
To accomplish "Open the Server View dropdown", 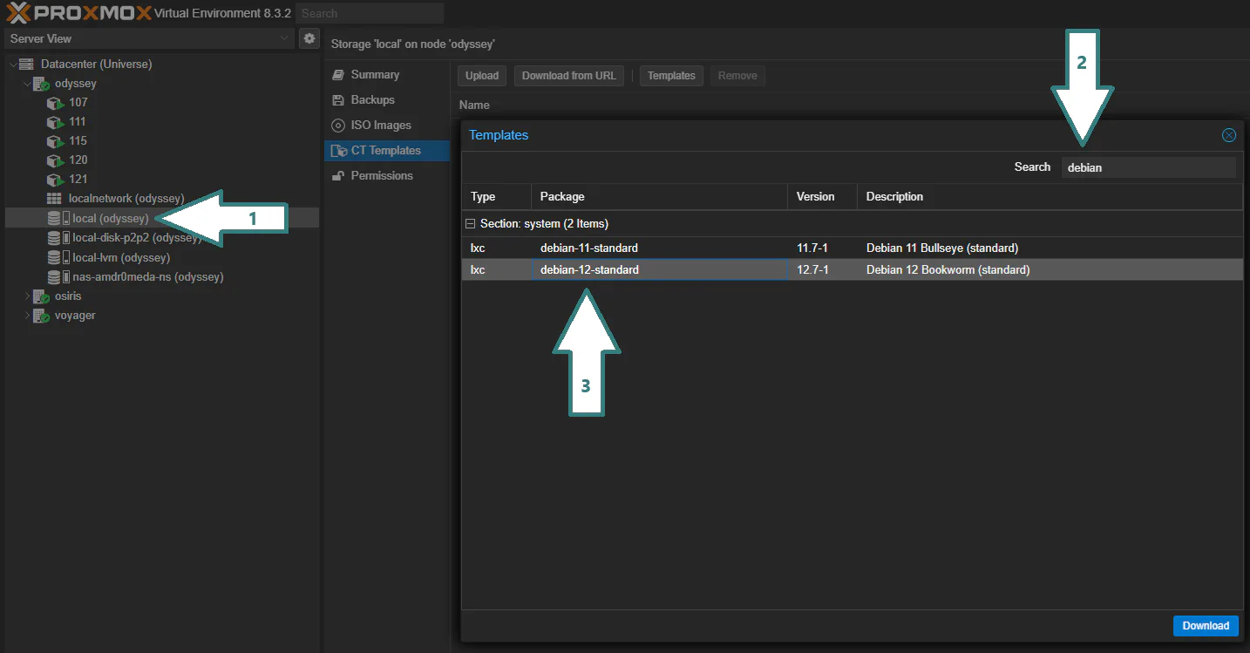I will pos(286,38).
